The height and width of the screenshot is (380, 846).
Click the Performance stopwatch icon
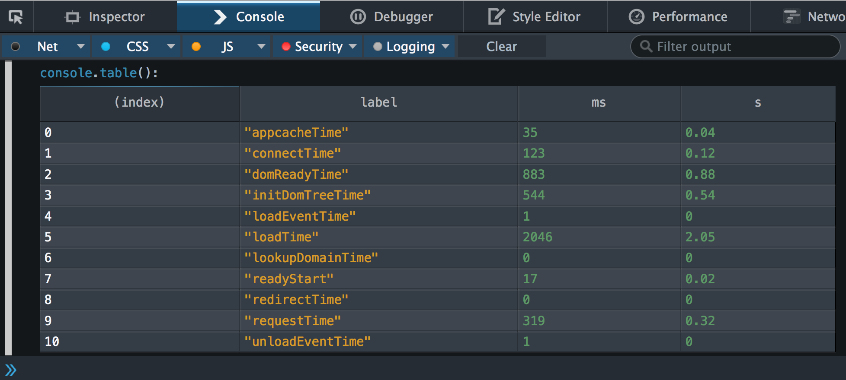[x=636, y=17]
